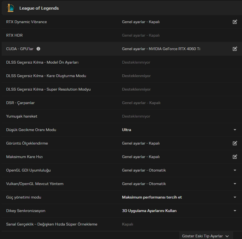
Task: Click '3D Uygulama Ayarlarını Kullan' value
Action: (x=149, y=211)
